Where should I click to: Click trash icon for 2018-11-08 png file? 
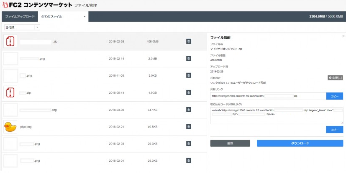tap(188, 75)
